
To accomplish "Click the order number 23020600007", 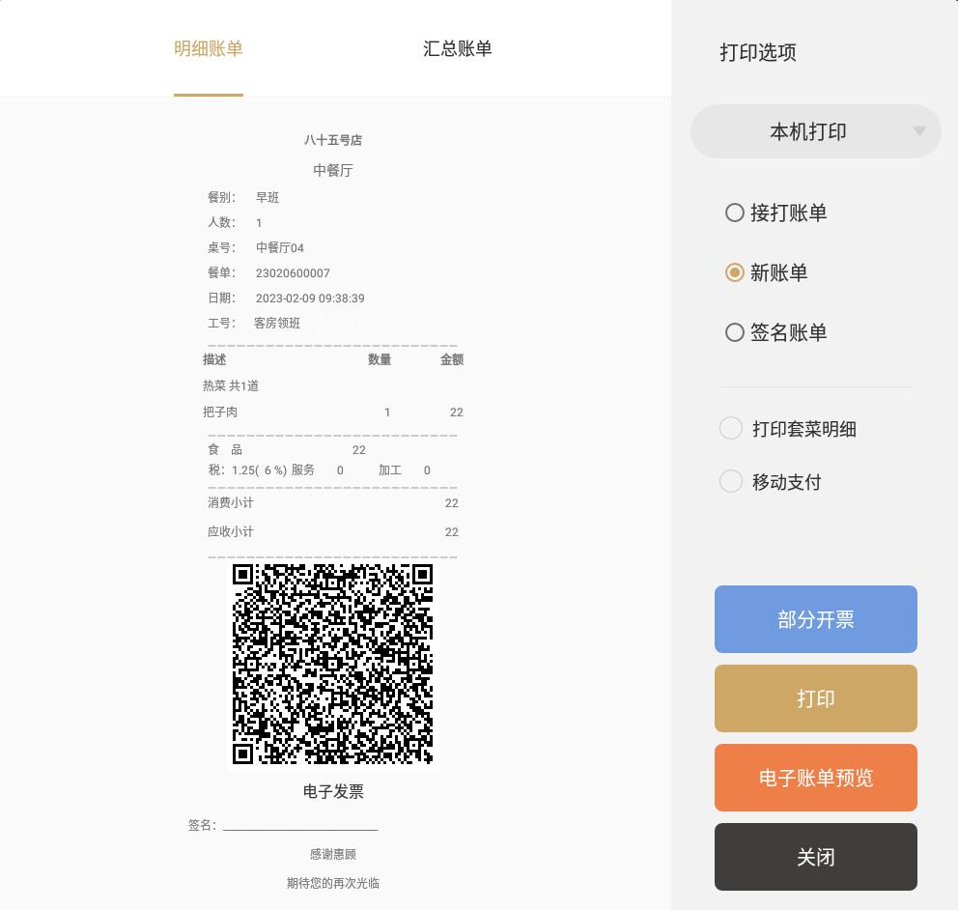I will [293, 273].
